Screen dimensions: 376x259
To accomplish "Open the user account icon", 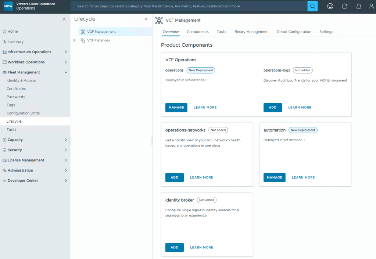I will pos(371,6).
